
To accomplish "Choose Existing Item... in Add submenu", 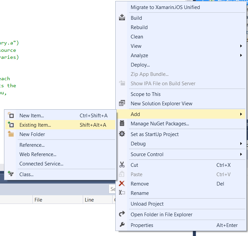I will 60,125.
